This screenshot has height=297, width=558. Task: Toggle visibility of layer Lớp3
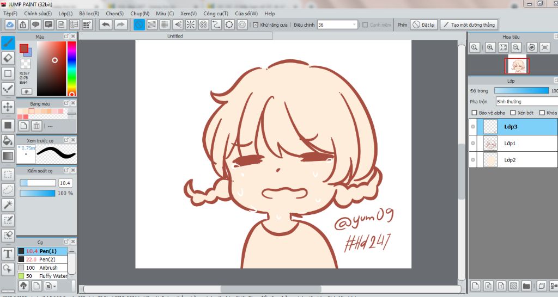pos(473,127)
